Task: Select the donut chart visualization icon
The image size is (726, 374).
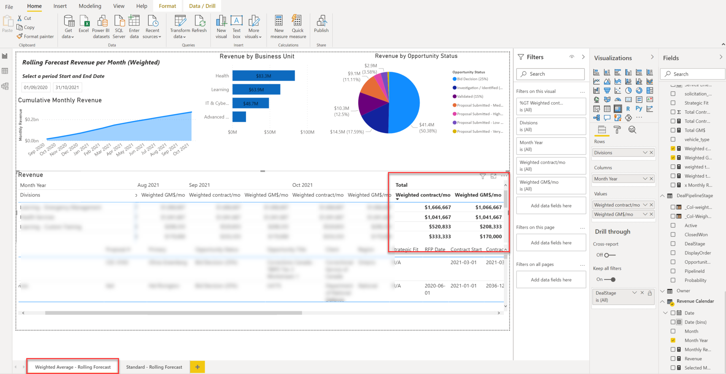Action: pos(639,91)
